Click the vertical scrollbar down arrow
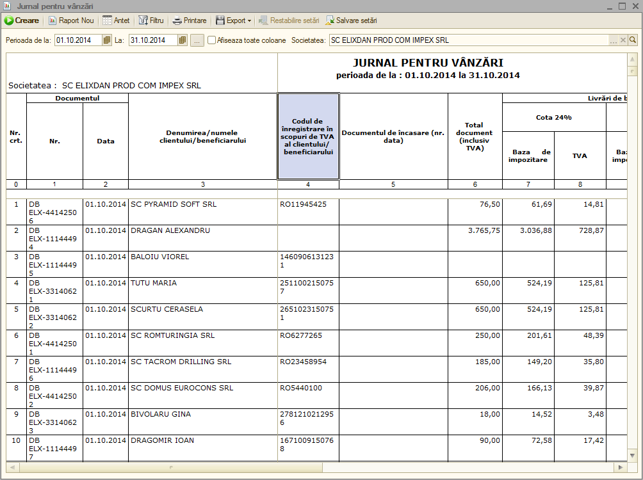643x480 pixels. point(632,456)
